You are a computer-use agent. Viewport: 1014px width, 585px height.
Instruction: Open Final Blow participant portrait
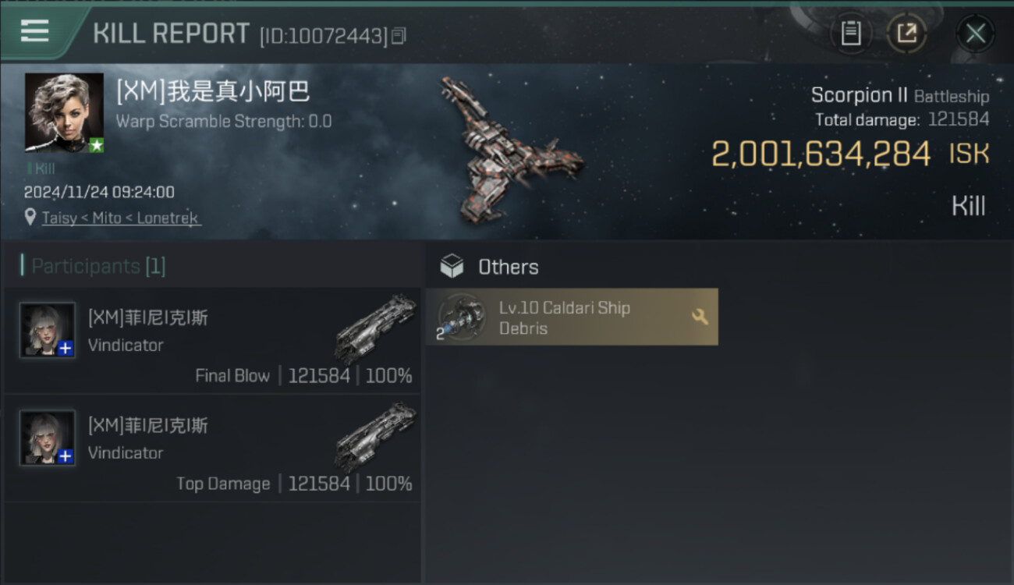coord(48,330)
